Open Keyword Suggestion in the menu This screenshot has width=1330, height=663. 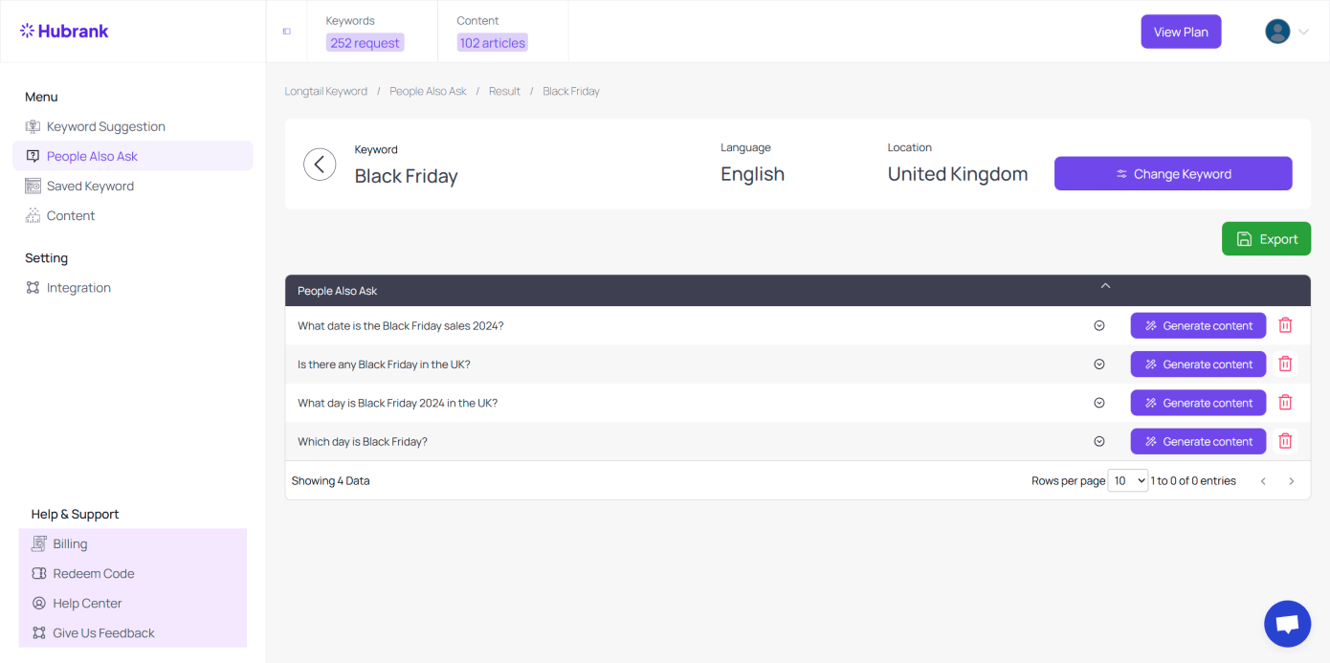105,126
